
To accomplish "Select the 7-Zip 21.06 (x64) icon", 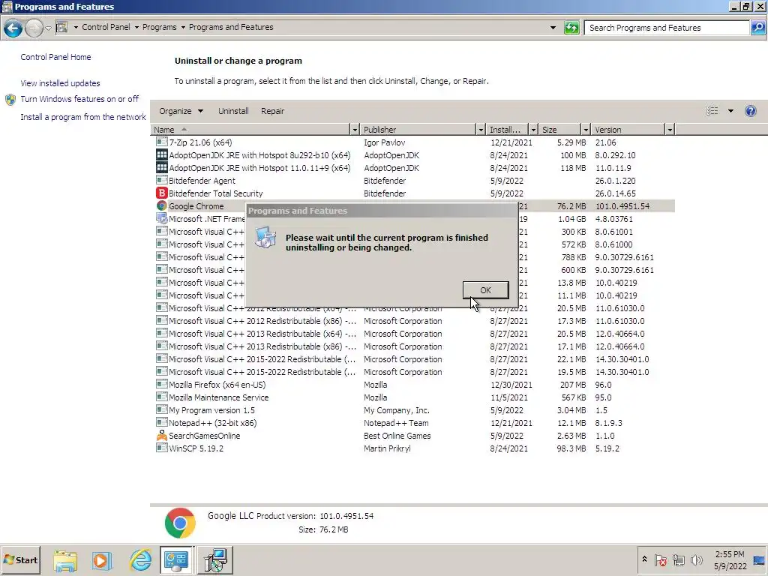I will 162,142.
